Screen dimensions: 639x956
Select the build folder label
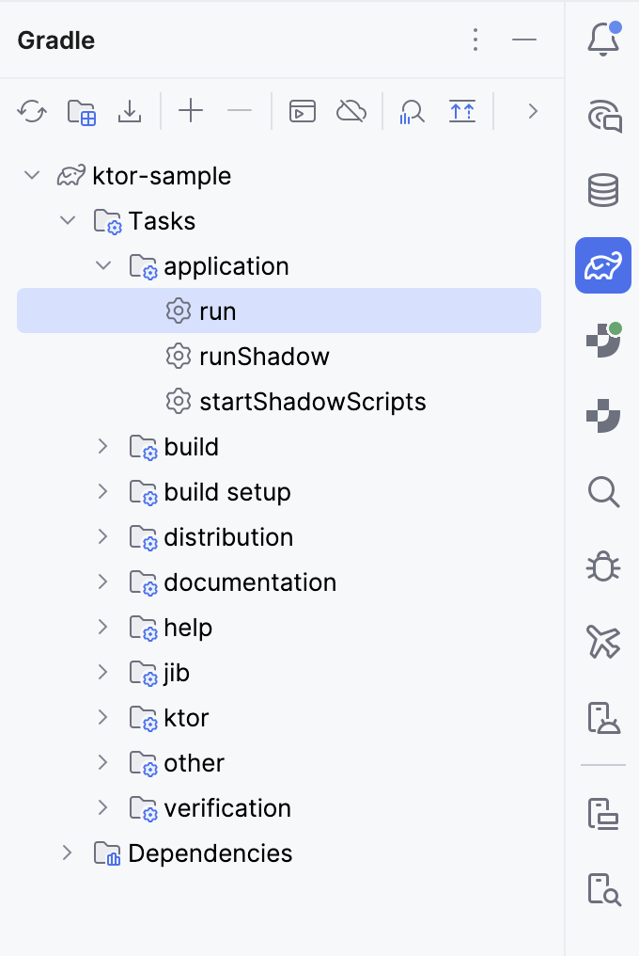192,447
